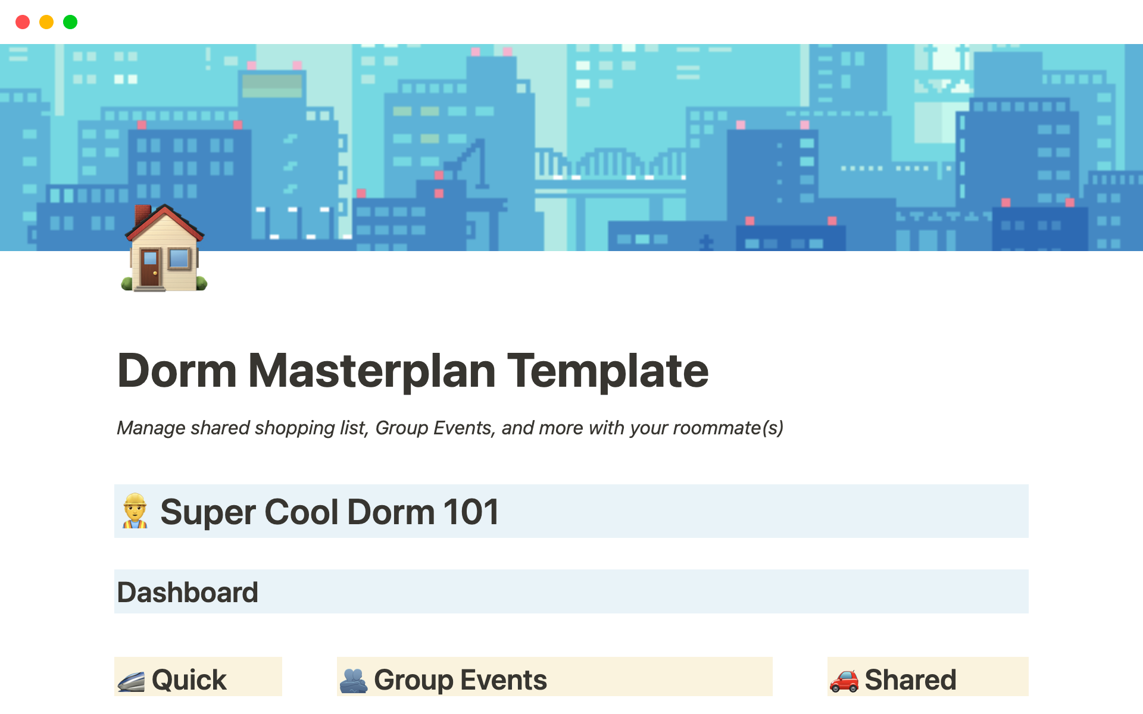The width and height of the screenshot is (1143, 714).
Task: Minimize the window with the yellow button
Action: coord(46,22)
